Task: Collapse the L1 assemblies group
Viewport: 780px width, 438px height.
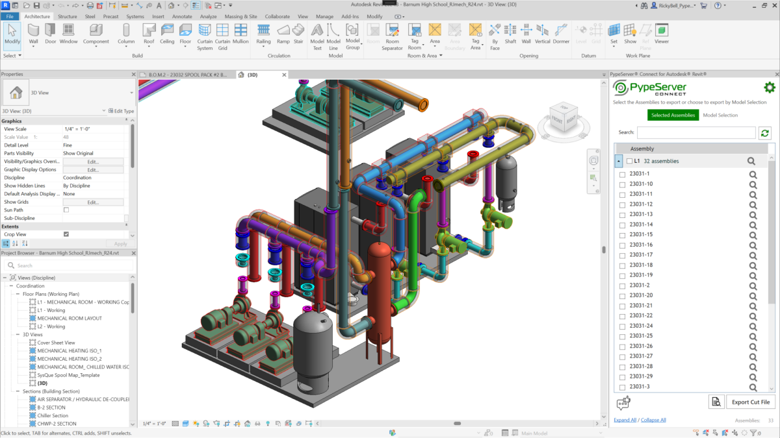Action: point(619,161)
